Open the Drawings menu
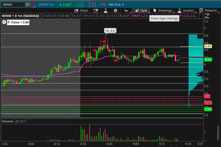 (x=162, y=10)
